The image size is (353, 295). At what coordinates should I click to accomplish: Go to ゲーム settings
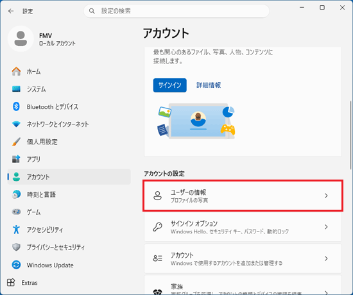pyautogui.click(x=69, y=212)
